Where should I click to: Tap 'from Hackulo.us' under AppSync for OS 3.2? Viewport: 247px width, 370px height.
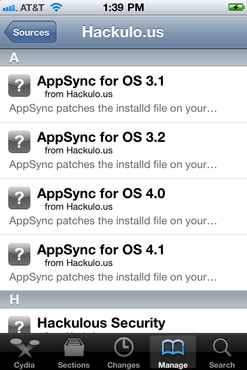(x=79, y=150)
